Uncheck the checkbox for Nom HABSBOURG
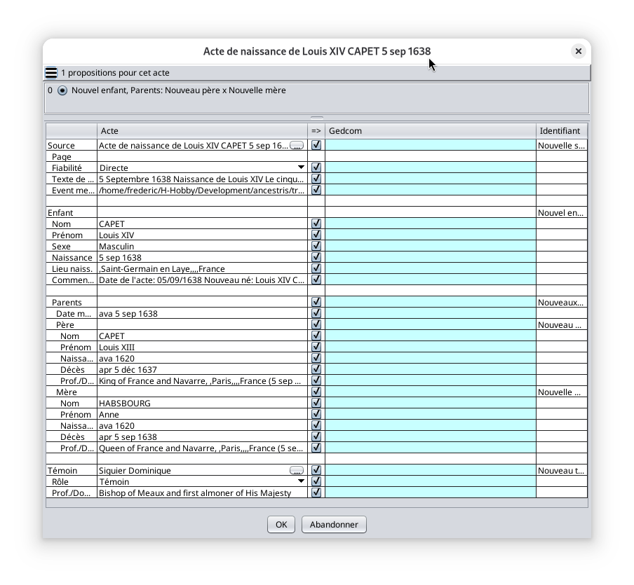The width and height of the screenshot is (634, 585). pyautogui.click(x=316, y=403)
